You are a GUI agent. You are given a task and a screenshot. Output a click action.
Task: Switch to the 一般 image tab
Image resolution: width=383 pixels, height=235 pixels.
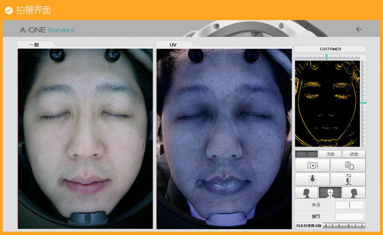(x=34, y=45)
